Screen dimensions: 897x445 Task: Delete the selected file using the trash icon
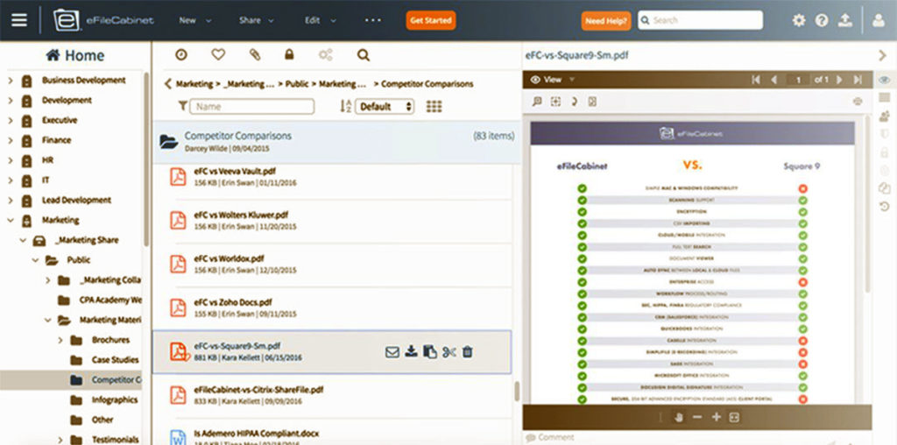click(468, 352)
